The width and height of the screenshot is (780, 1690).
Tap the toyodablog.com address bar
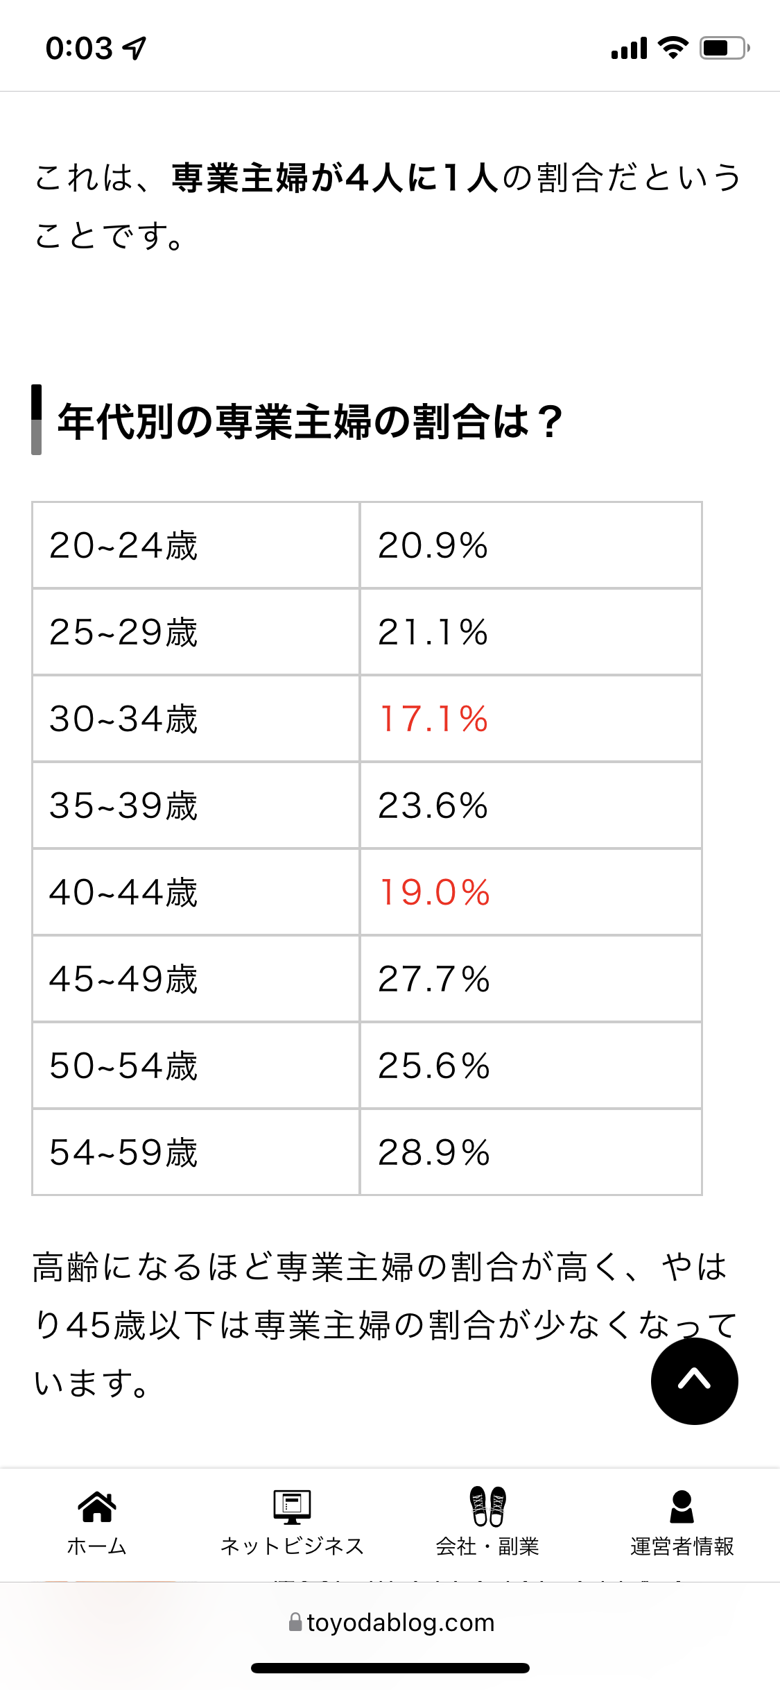[x=391, y=1622]
